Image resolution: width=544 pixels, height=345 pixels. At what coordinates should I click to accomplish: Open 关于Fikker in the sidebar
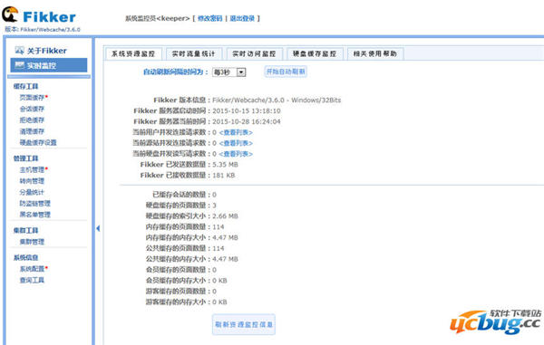coord(47,51)
